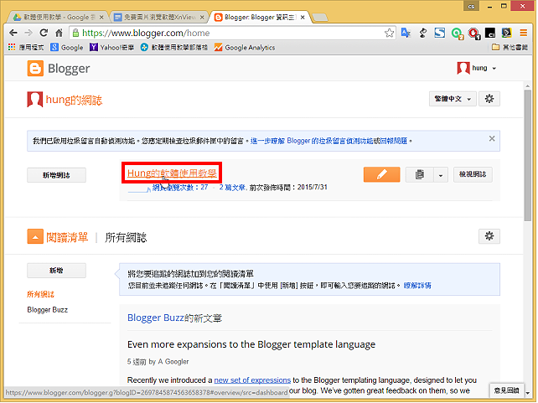This screenshot has width=538, height=403.
Task: Open the other bookmarks folder
Action: click(510, 47)
